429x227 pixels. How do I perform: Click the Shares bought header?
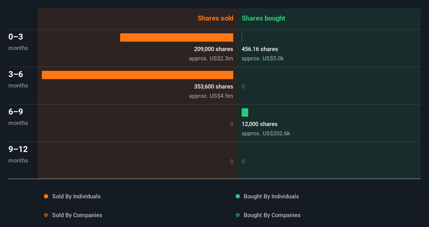click(263, 18)
